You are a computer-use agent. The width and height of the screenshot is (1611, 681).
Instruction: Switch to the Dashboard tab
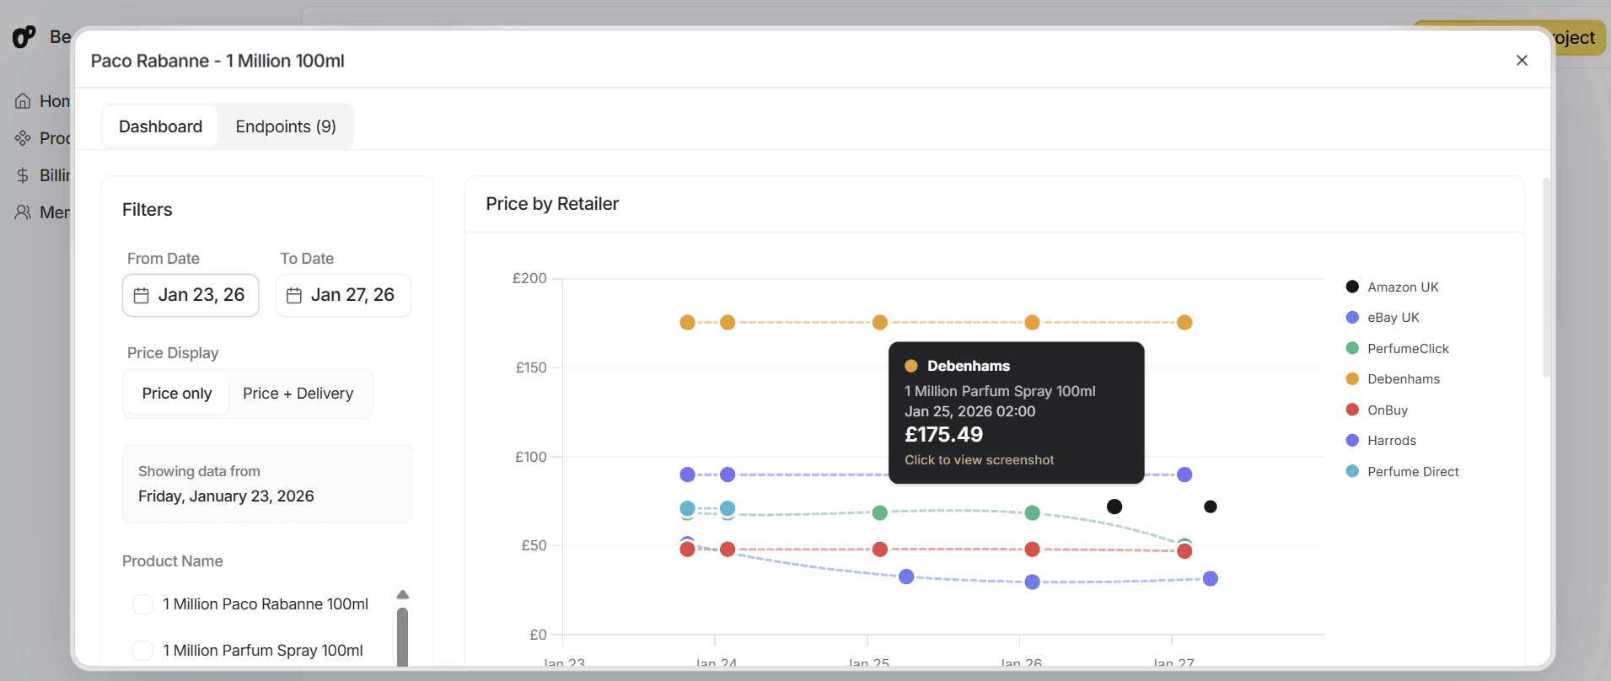pyautogui.click(x=160, y=126)
